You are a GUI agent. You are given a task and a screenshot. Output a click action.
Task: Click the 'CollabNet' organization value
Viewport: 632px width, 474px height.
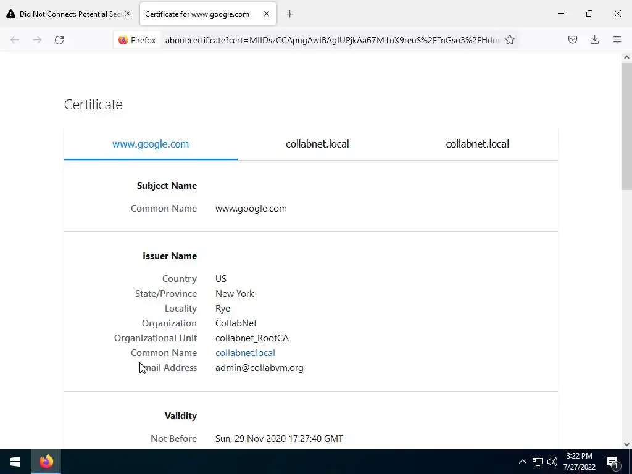(236, 323)
